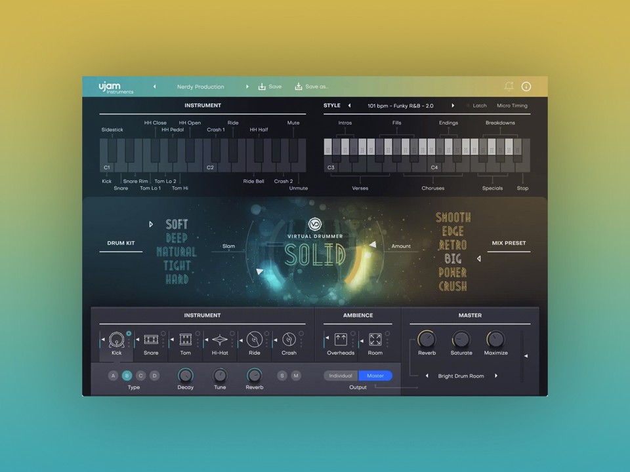This screenshot has height=472, width=630.
Task: Choose the Deep drum kit
Action: tap(177, 238)
